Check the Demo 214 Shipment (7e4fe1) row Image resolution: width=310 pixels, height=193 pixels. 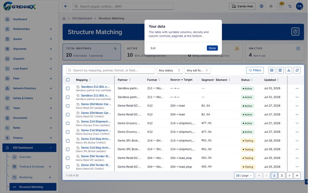(68, 132)
